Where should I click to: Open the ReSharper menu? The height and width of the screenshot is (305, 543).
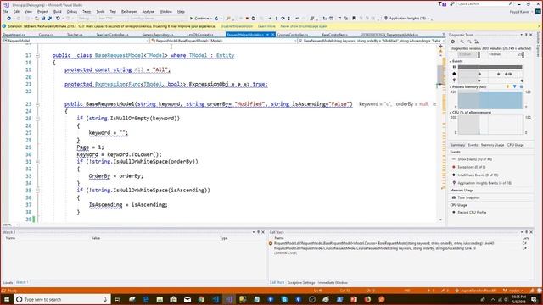pyautogui.click(x=129, y=11)
